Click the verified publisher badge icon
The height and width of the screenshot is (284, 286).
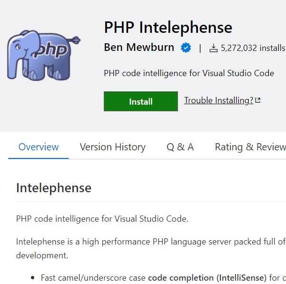pyautogui.click(x=186, y=48)
